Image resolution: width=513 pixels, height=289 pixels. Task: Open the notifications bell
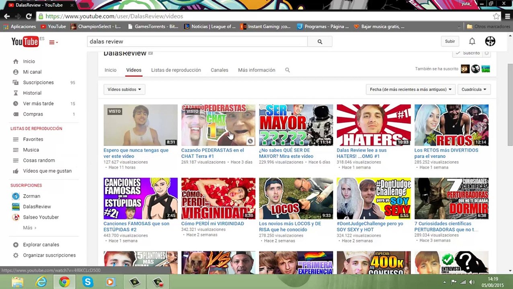tap(472, 41)
